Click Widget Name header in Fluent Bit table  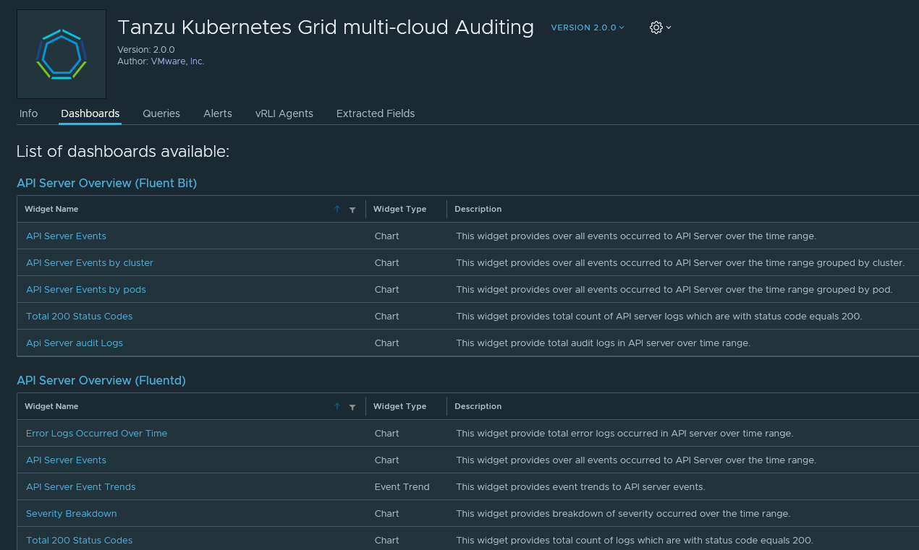click(x=51, y=209)
